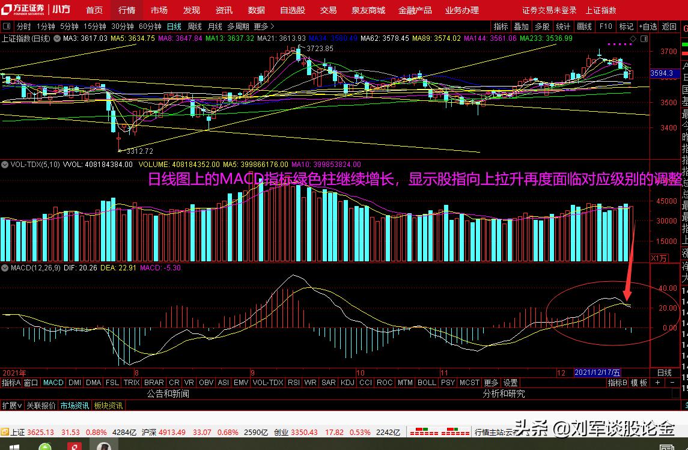
Task: Select RSI indicator tab
Action: pos(294,383)
